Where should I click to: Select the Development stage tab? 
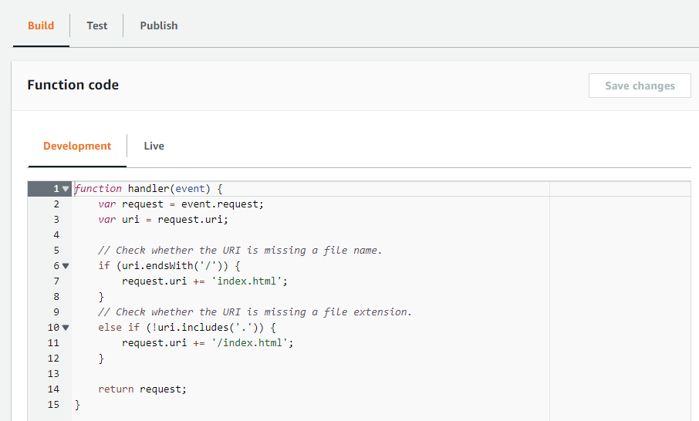tap(77, 147)
